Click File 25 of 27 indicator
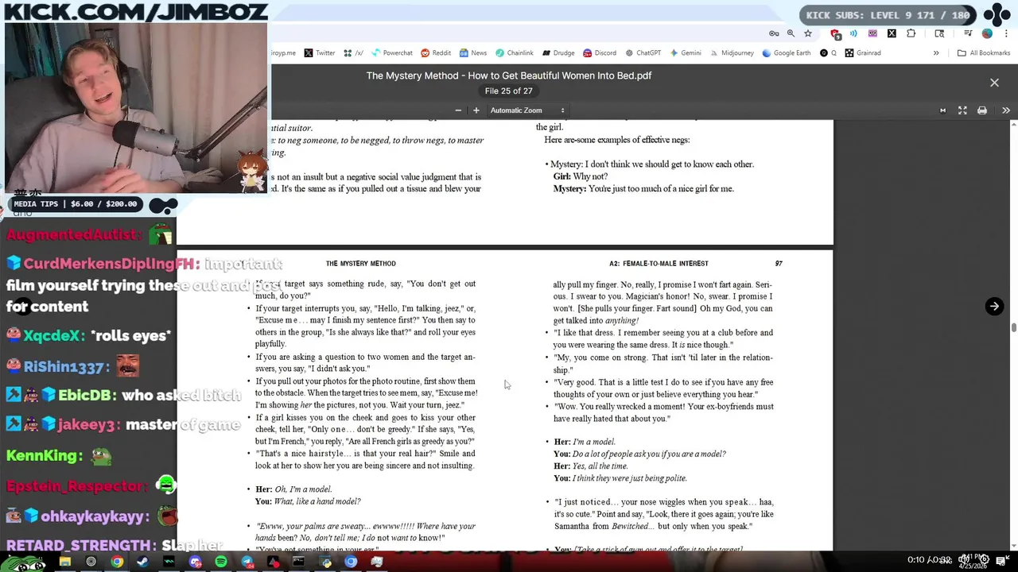The width and height of the screenshot is (1018, 572). (x=508, y=91)
